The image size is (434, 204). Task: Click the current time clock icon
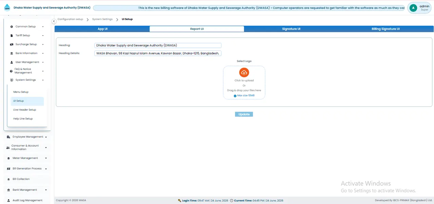coord(232,201)
